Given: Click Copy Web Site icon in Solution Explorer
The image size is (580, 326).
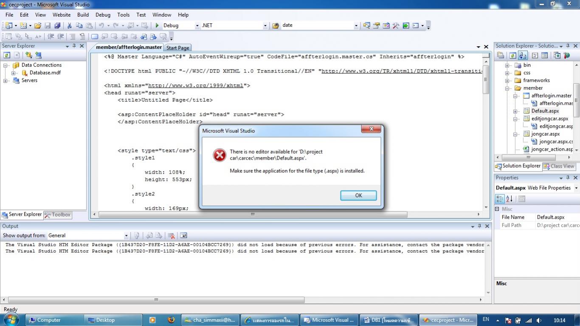Looking at the screenshot, I should [x=557, y=55].
